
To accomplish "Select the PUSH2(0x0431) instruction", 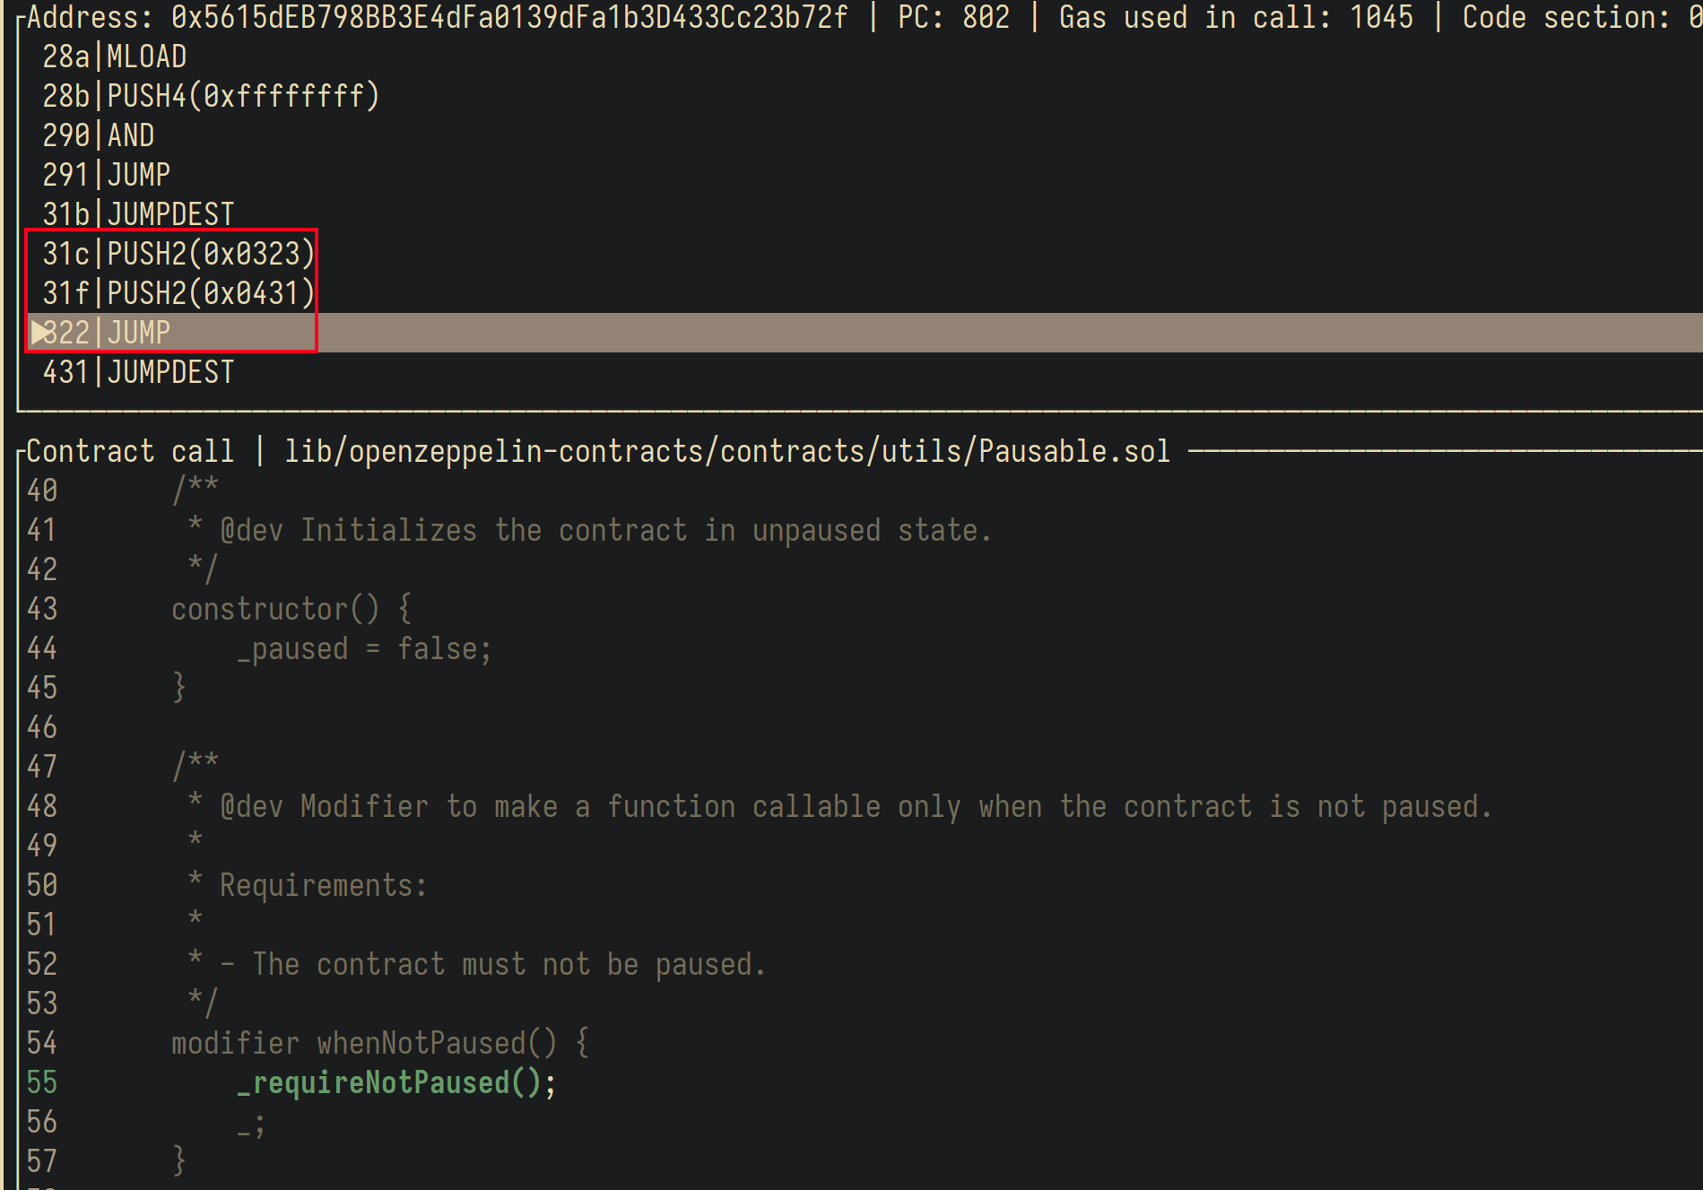I will point(211,293).
